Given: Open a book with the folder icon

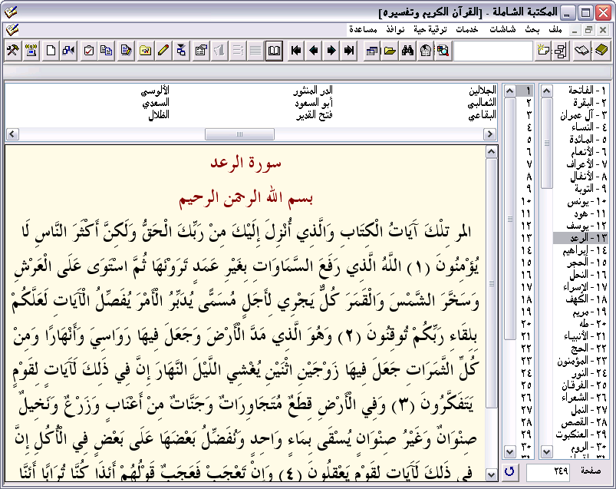Looking at the screenshot, I should (390, 49).
